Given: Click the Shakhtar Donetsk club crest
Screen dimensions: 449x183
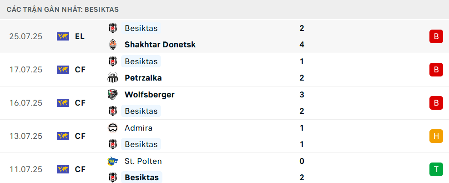Looking at the screenshot, I should [112, 45].
